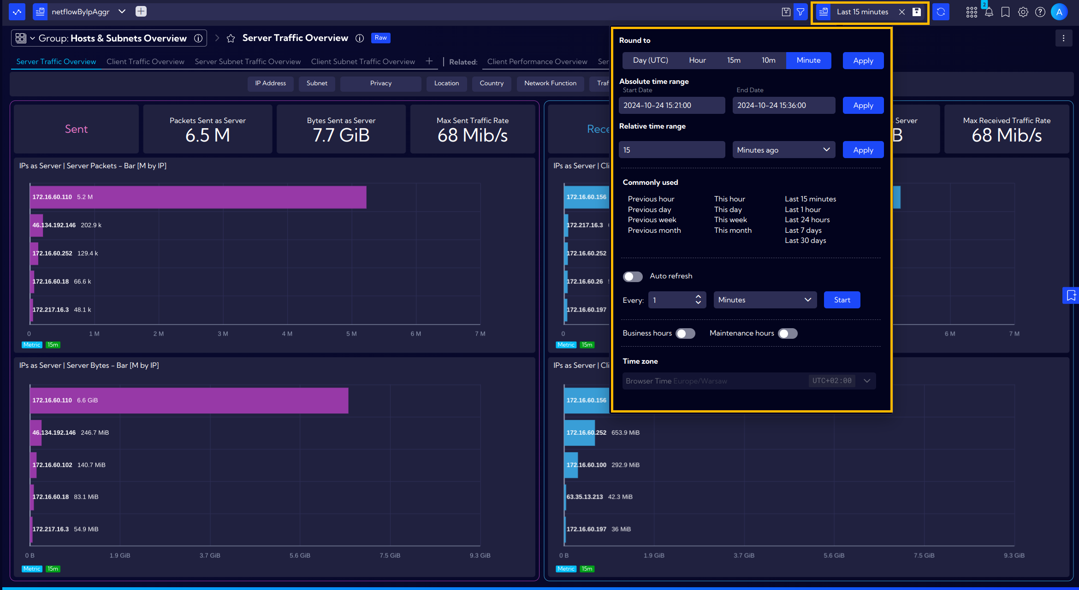The width and height of the screenshot is (1079, 590).
Task: Click the side bookmark panel icon
Action: tap(1071, 295)
